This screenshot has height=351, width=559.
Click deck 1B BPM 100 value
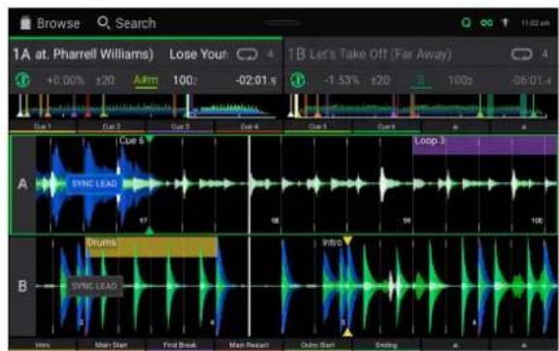coord(460,80)
